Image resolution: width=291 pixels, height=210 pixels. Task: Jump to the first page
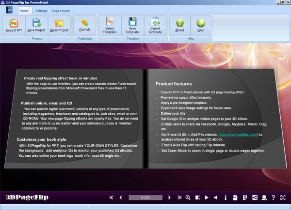[x=112, y=197]
